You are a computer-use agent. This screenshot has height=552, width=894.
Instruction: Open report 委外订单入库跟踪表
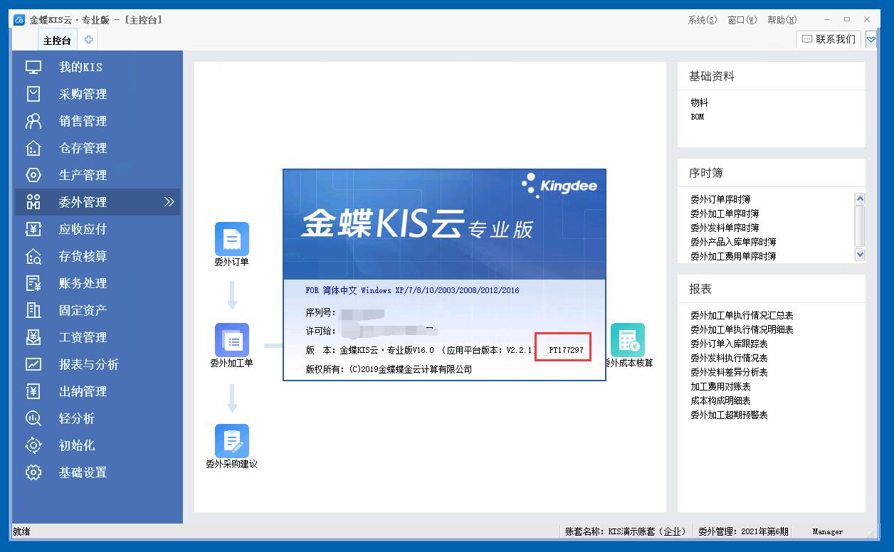(729, 344)
